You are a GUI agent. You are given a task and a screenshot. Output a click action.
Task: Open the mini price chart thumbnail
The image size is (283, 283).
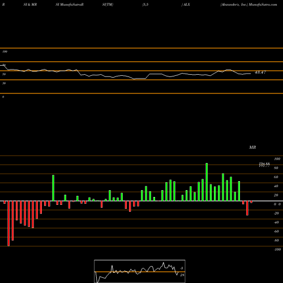(x=140, y=271)
